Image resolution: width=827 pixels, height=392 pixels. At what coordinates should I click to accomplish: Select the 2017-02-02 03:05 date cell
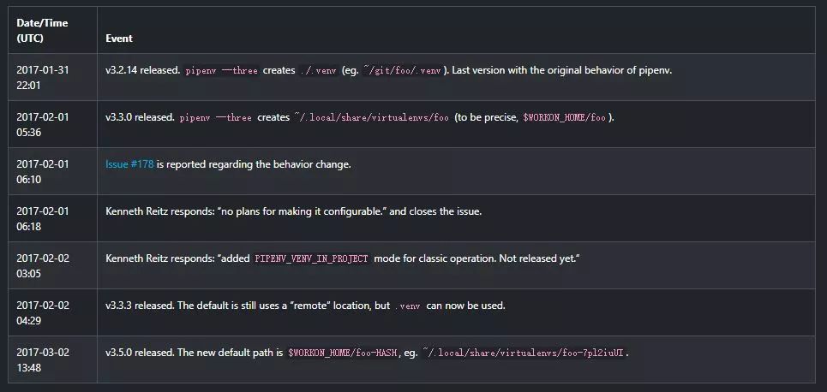pos(40,266)
